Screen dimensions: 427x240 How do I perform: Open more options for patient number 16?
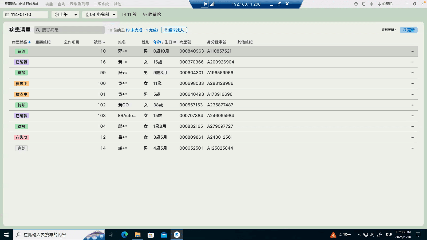pos(412,62)
